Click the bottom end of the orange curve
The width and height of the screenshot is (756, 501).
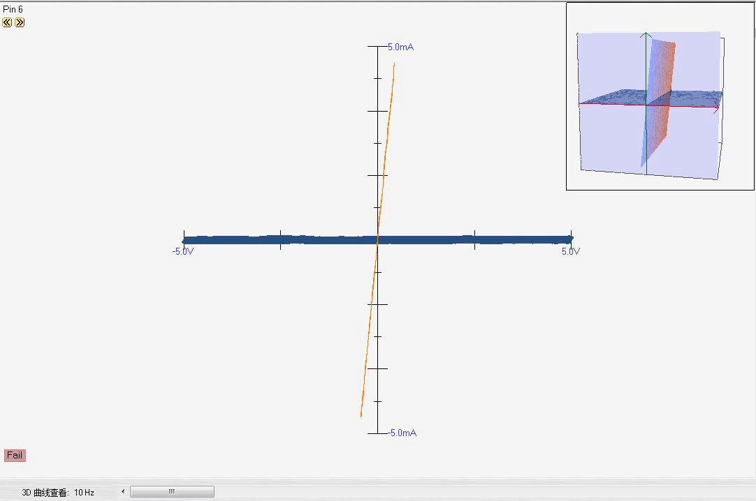pyautogui.click(x=361, y=416)
